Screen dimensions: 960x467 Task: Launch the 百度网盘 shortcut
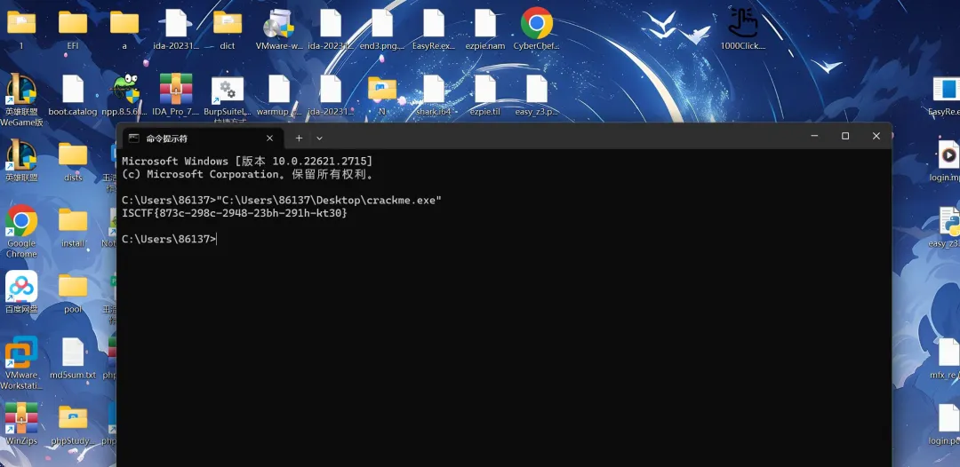coord(20,287)
